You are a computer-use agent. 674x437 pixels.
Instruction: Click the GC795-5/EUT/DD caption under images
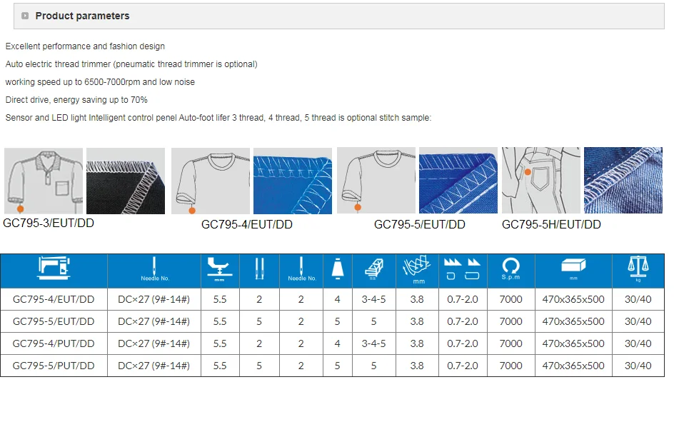tap(420, 224)
